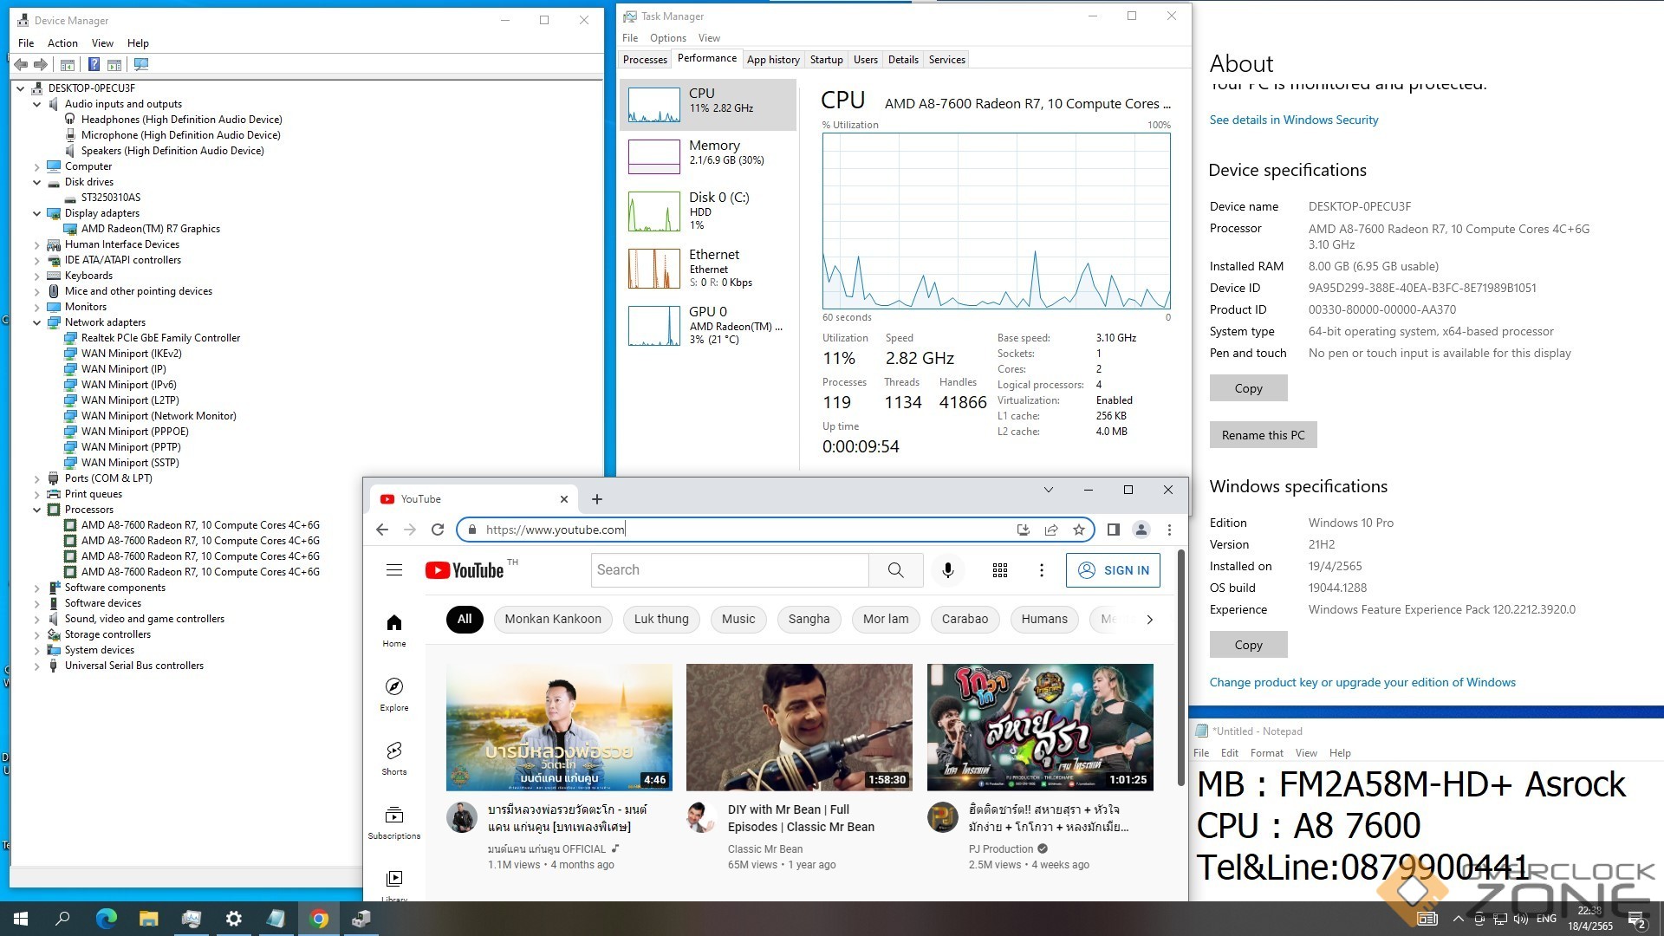Share this page from the address bar

click(1051, 530)
